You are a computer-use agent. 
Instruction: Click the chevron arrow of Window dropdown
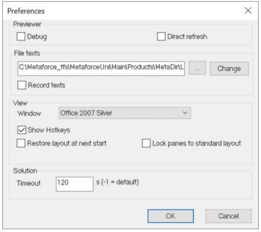coord(185,113)
